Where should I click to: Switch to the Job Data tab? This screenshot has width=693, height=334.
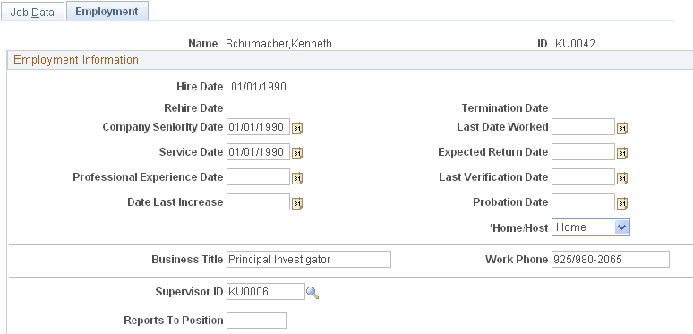(32, 12)
